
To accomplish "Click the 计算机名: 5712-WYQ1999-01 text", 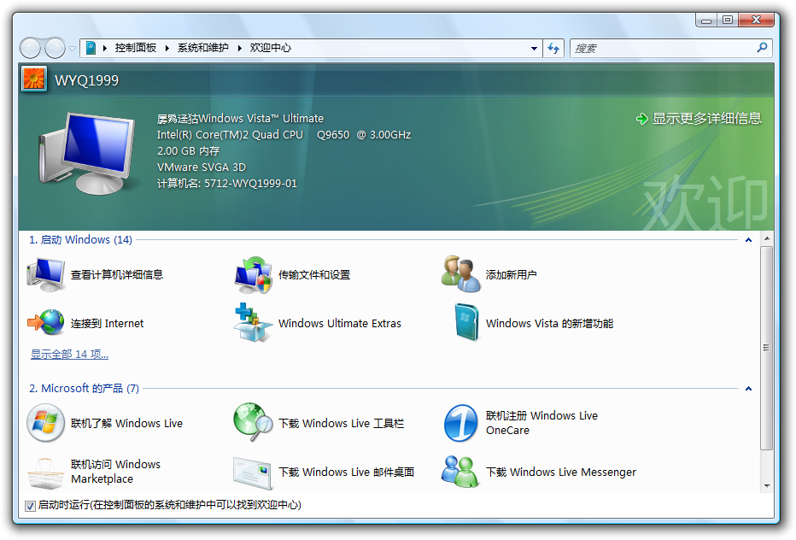I will coord(227,184).
